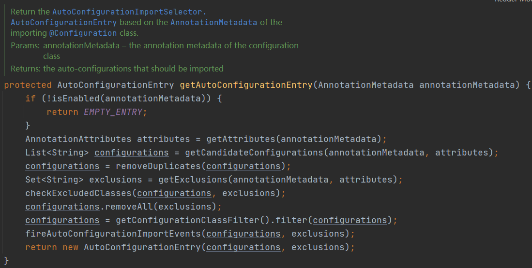This screenshot has height=268, width=532.
Task: Click the fireAutoConfigurationImportEvents call
Action: coord(113,234)
